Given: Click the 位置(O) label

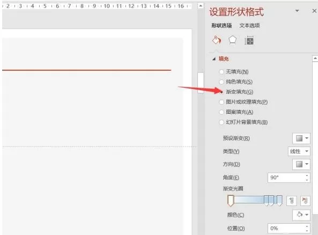Looking at the screenshot, I should (x=236, y=229).
